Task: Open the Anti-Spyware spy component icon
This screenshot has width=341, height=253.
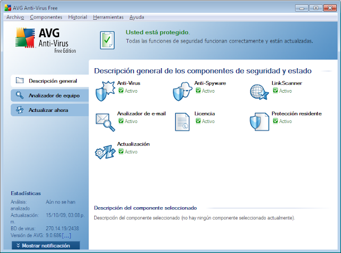Action: [182, 91]
